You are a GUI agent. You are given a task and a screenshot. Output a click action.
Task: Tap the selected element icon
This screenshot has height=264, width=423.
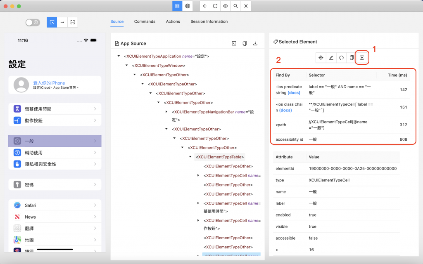321,58
